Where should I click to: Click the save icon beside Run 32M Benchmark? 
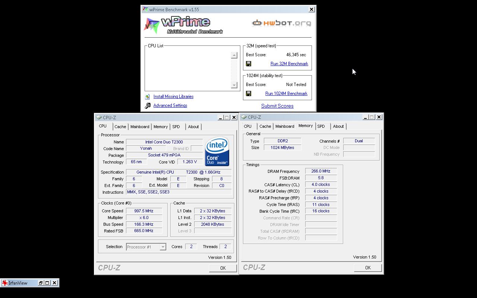pyautogui.click(x=249, y=64)
